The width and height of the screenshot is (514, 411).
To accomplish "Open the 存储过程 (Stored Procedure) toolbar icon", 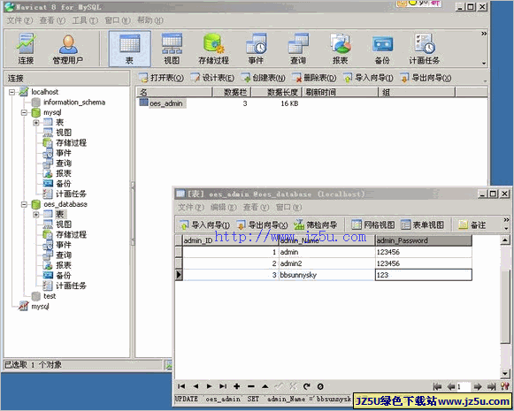I will [x=214, y=49].
